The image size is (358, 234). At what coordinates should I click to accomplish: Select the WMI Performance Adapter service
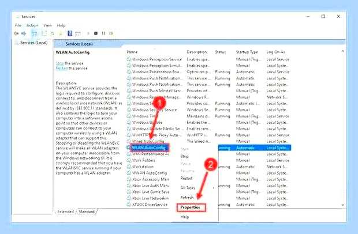click(x=151, y=154)
